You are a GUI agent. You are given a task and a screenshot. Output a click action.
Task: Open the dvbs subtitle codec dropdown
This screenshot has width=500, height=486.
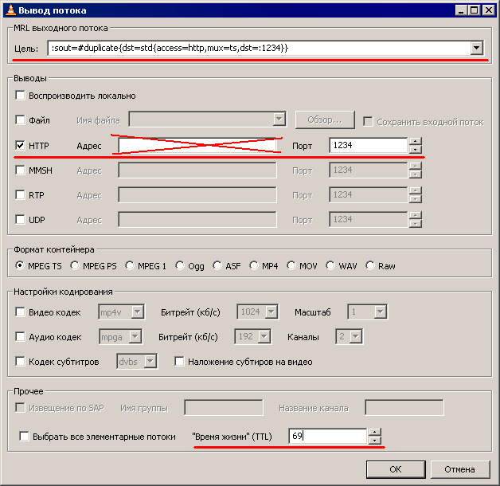tap(150, 361)
